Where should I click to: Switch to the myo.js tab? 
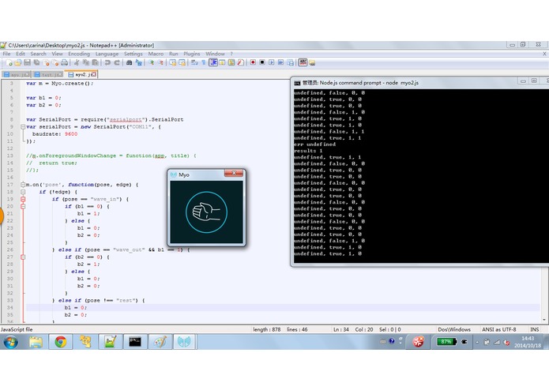(x=16, y=75)
